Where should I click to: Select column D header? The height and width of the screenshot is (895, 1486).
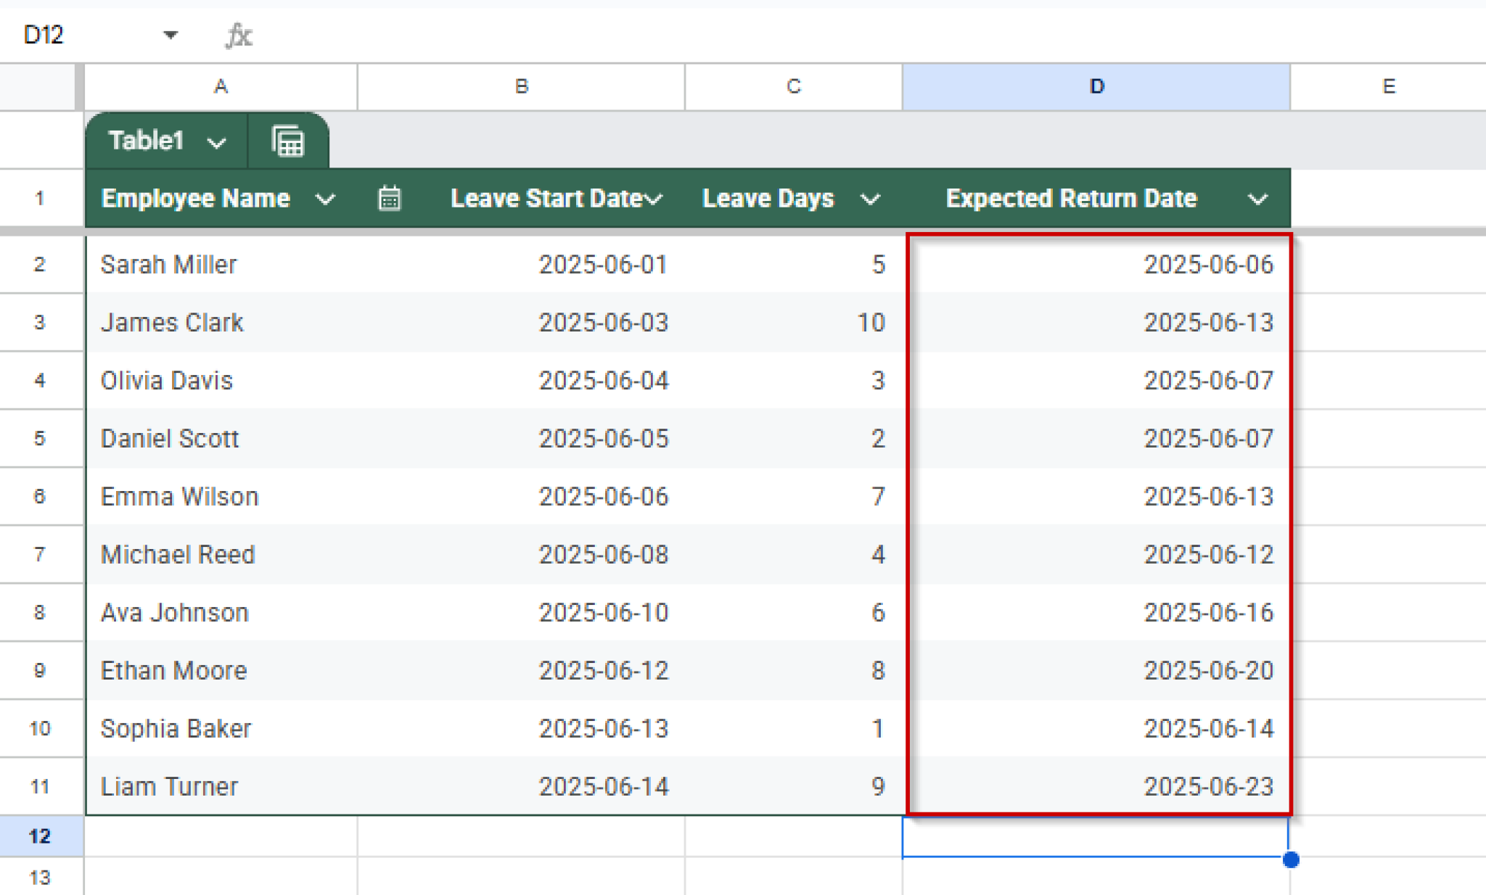[x=1096, y=87]
